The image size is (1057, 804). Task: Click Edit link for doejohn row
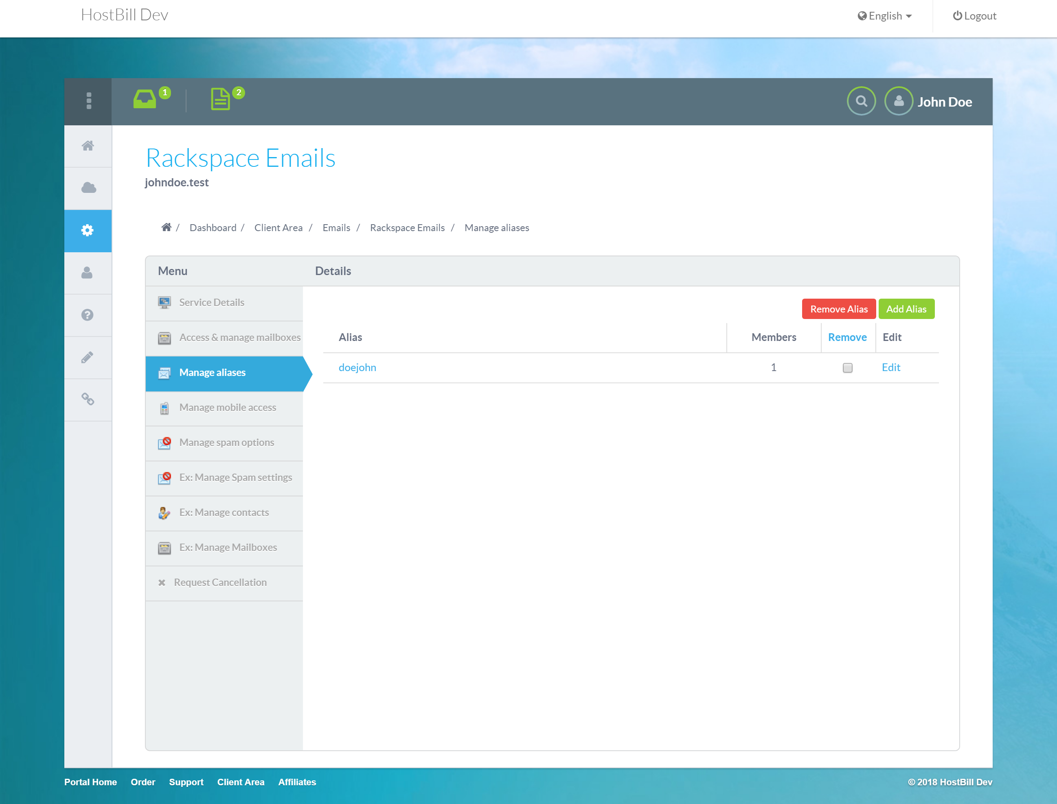click(x=891, y=367)
